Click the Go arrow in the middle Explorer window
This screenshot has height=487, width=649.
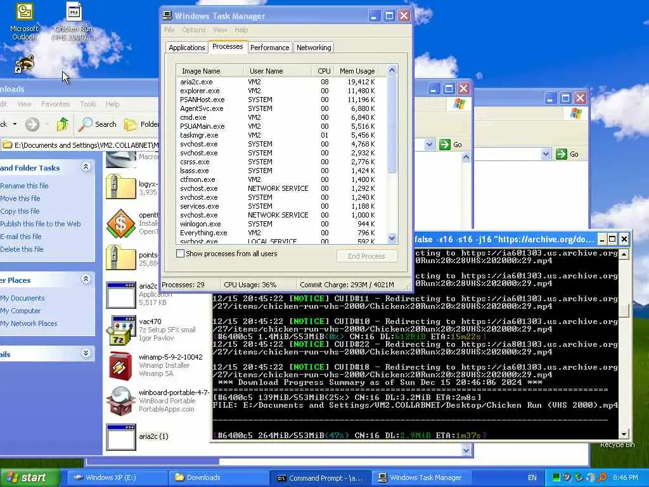(x=445, y=145)
